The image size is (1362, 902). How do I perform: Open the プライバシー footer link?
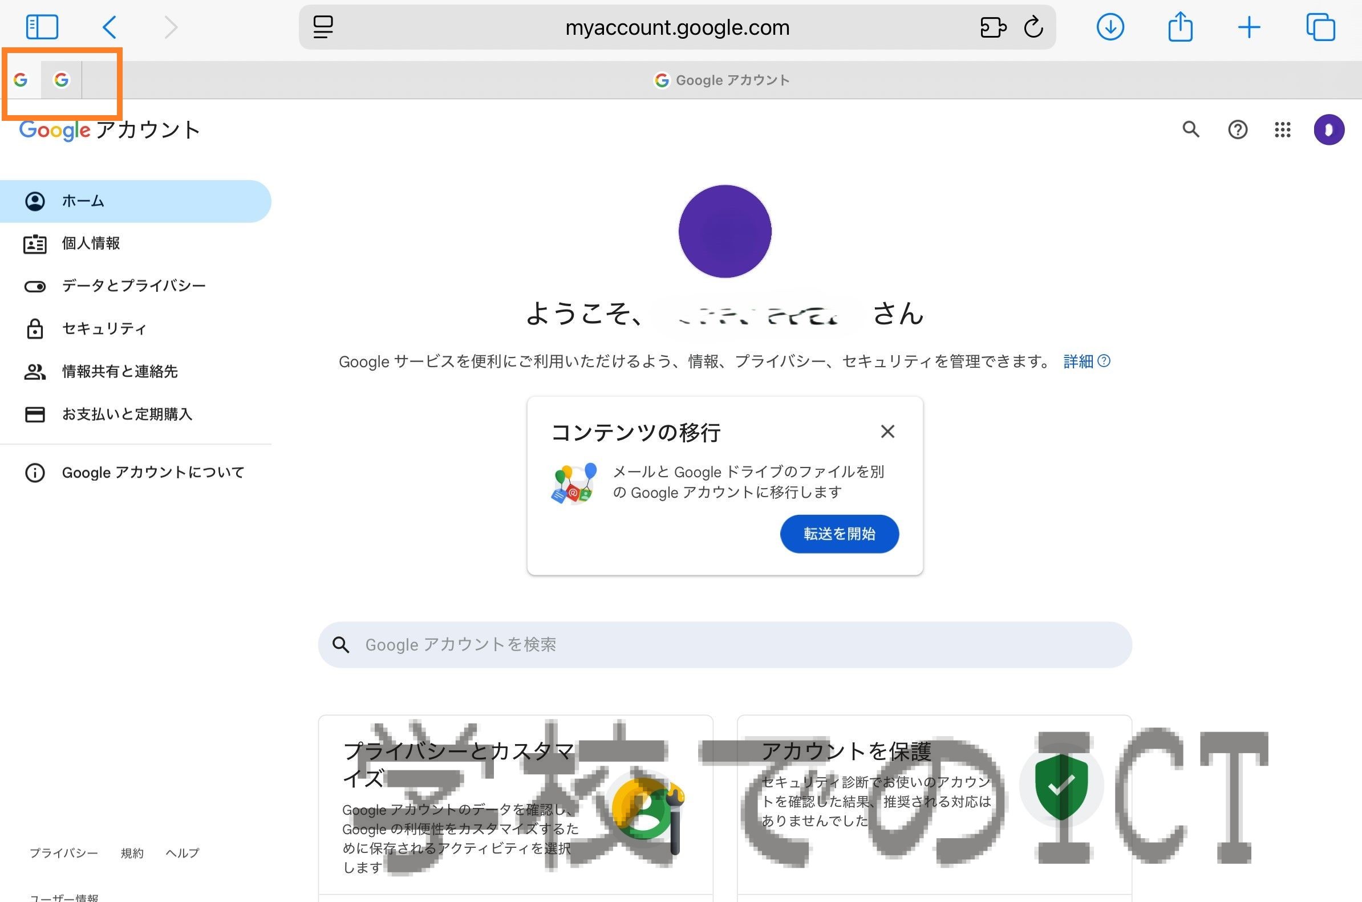click(63, 853)
